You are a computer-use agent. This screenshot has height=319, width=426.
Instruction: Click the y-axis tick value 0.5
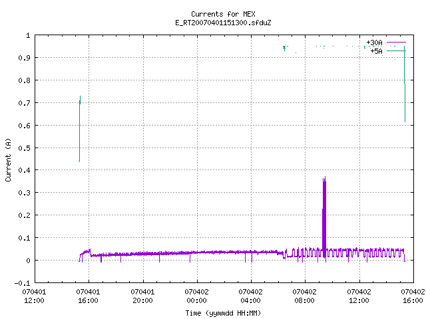click(24, 148)
